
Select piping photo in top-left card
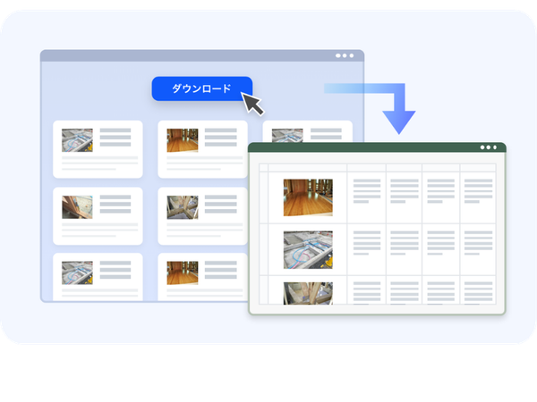[77, 140]
